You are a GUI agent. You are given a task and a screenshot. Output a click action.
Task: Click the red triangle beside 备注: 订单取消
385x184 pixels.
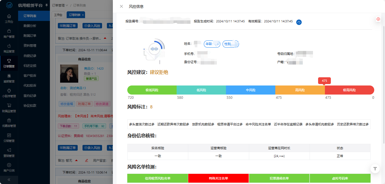click(105, 38)
